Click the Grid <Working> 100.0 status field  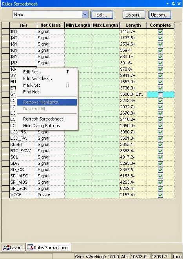point(97,257)
